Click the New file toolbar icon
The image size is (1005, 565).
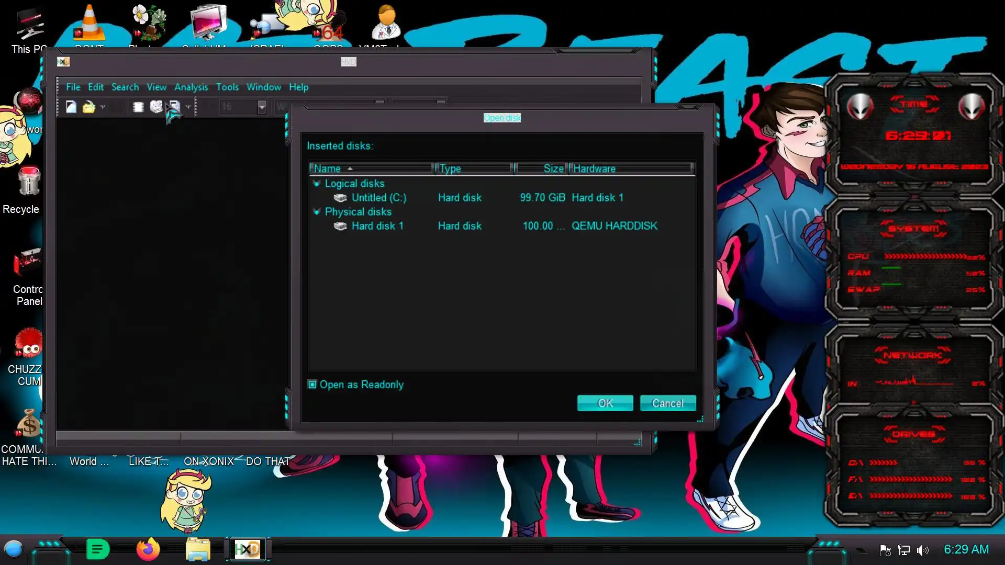pos(71,107)
